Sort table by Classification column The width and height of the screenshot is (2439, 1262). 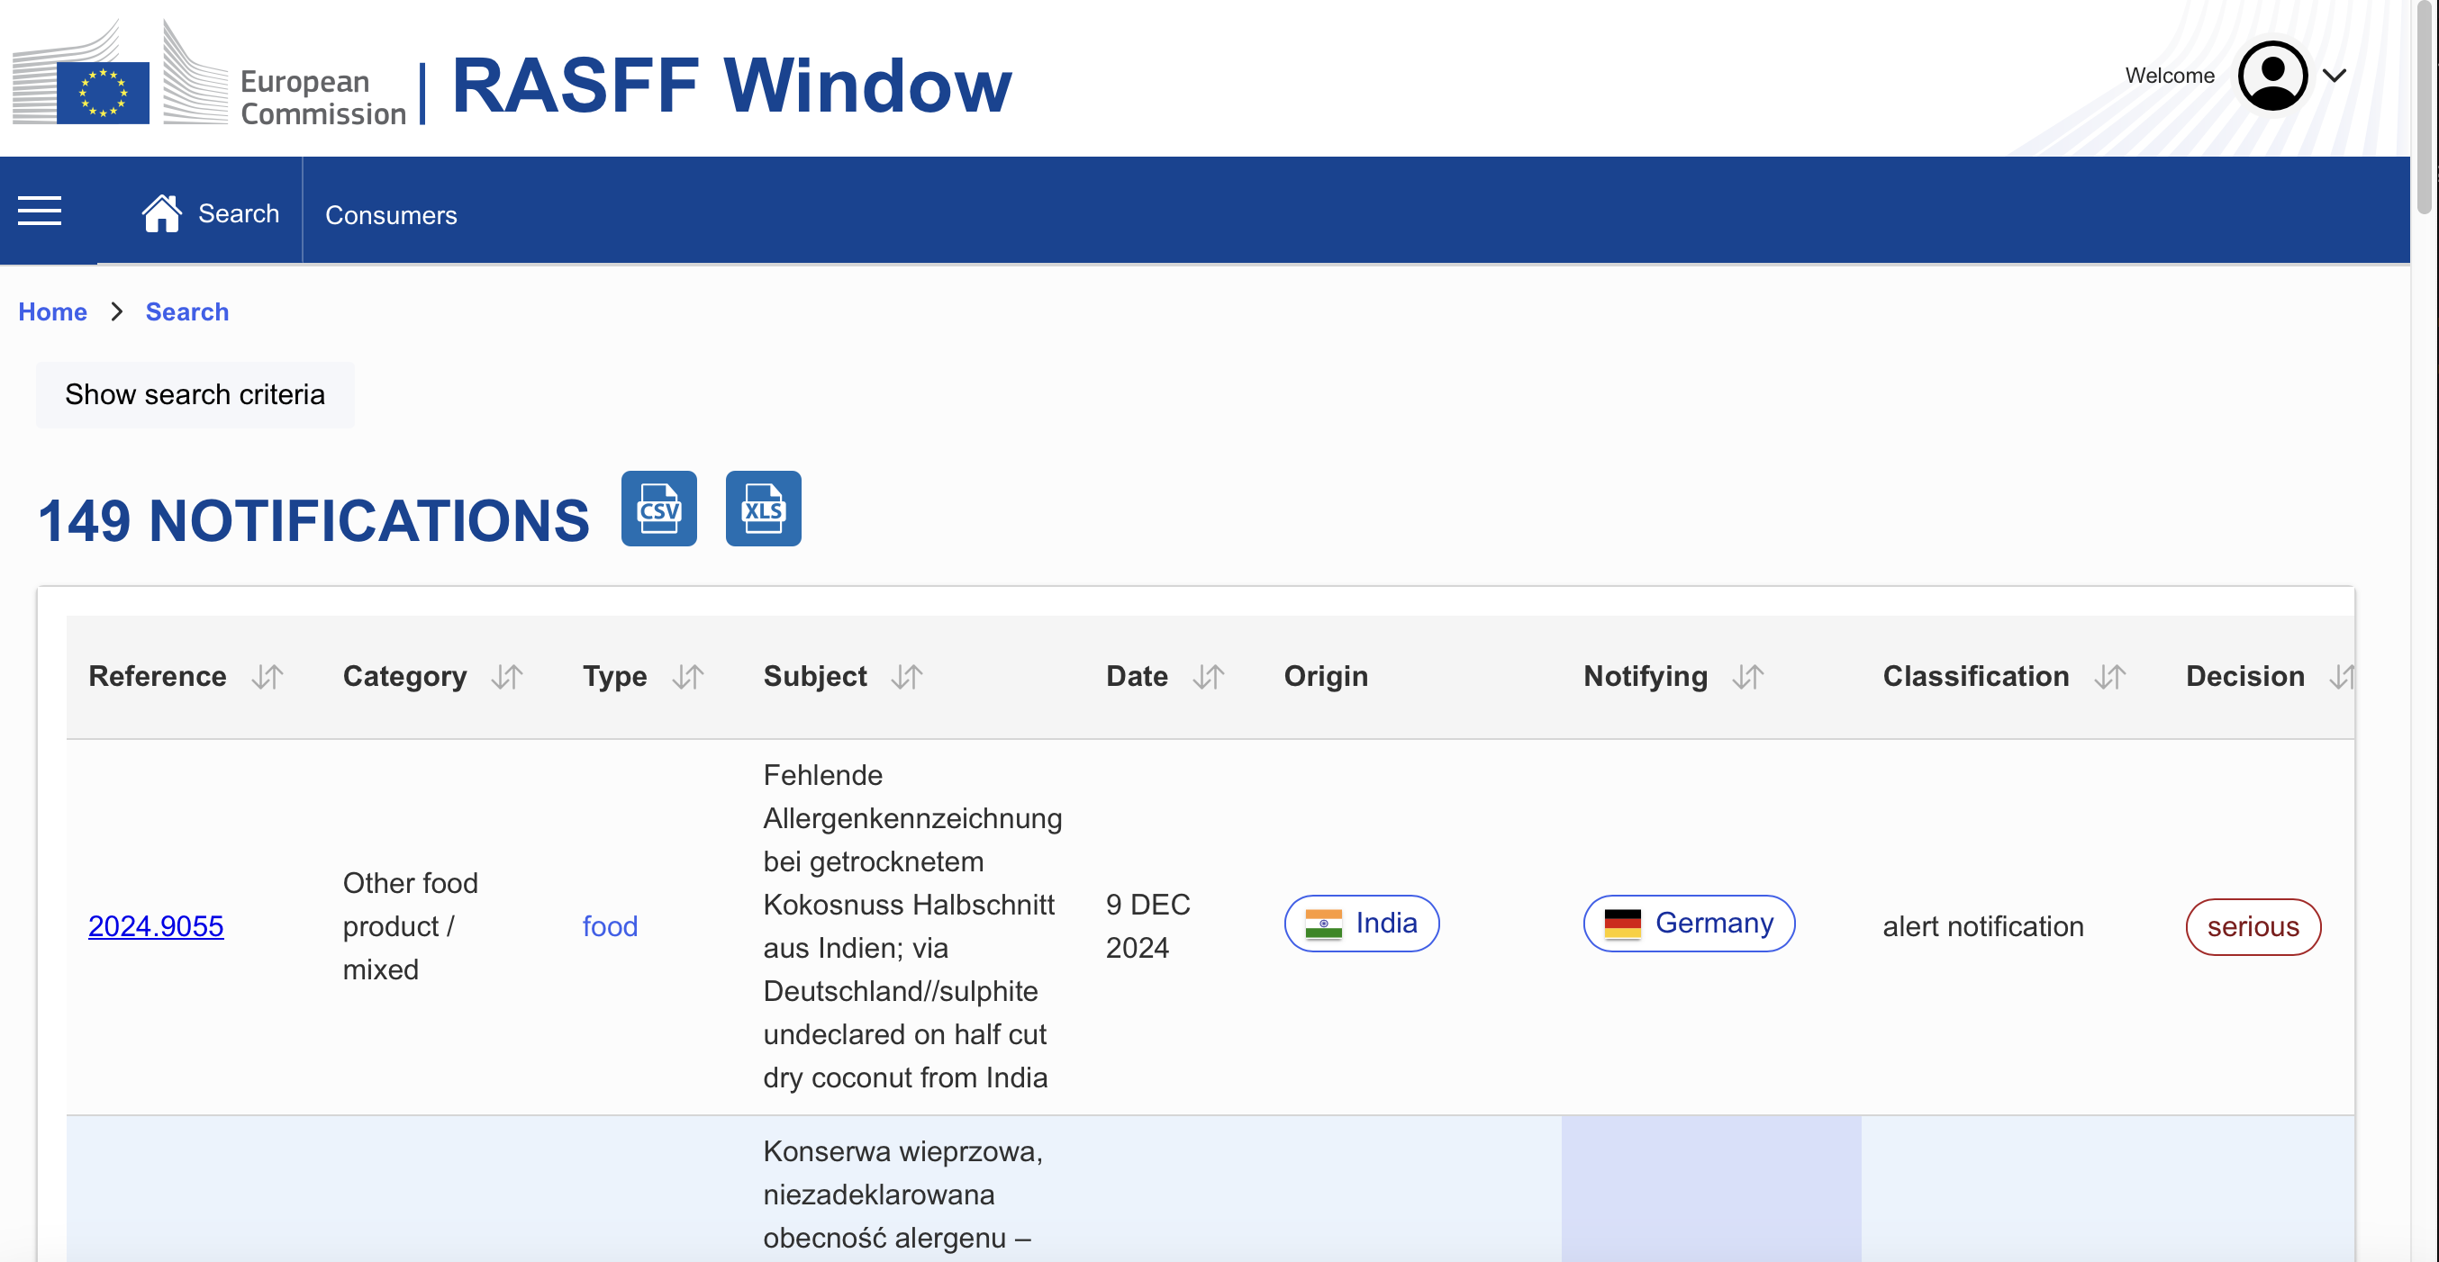2110,676
